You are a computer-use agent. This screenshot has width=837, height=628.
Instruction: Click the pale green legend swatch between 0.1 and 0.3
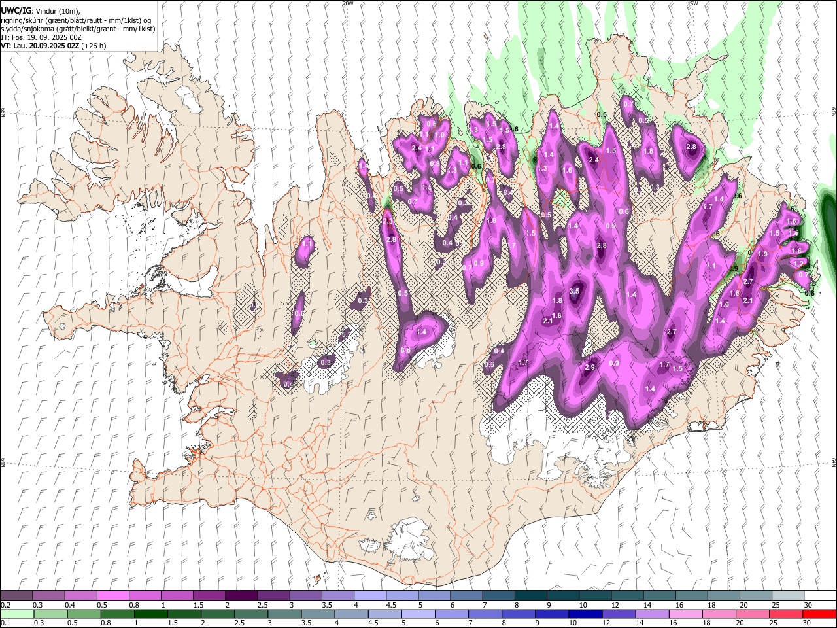click(17, 614)
